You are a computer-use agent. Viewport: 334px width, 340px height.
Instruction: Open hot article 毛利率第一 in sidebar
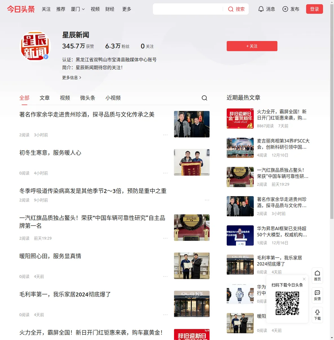pyautogui.click(x=280, y=261)
